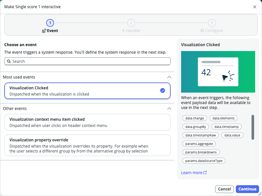Click the payload list scrollbar thumb
This screenshot has height=196, width=262.
pos(253,127)
